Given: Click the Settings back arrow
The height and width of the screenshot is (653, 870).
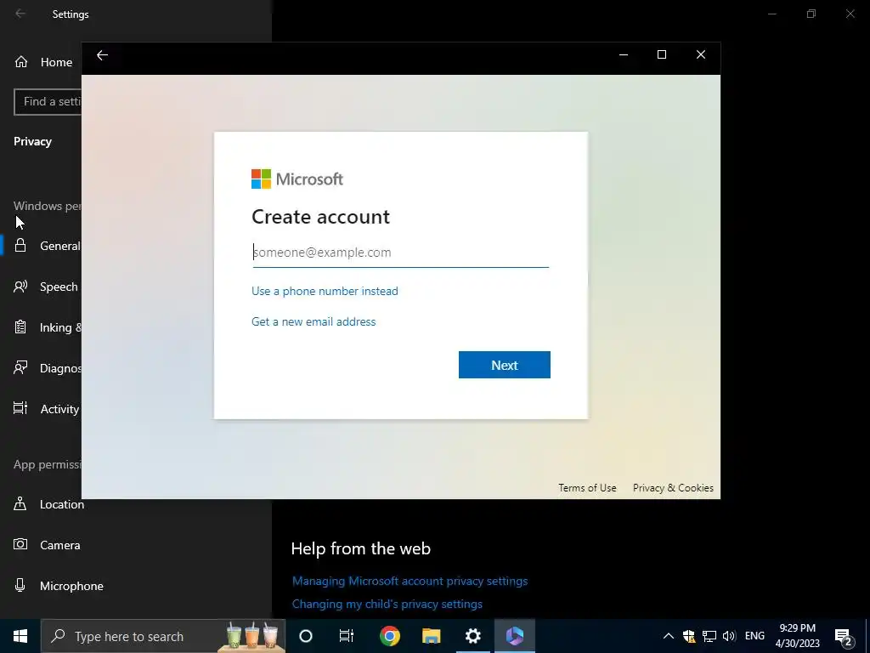Looking at the screenshot, I should coord(20,14).
